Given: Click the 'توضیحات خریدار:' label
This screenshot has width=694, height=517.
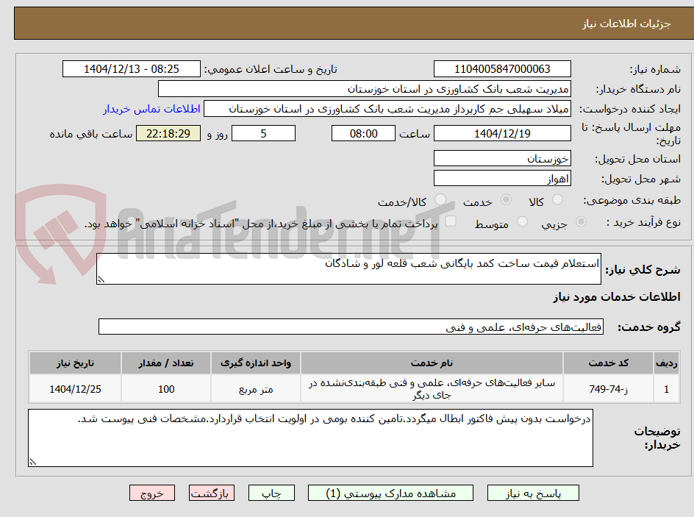Looking at the screenshot, I should tap(657, 438).
